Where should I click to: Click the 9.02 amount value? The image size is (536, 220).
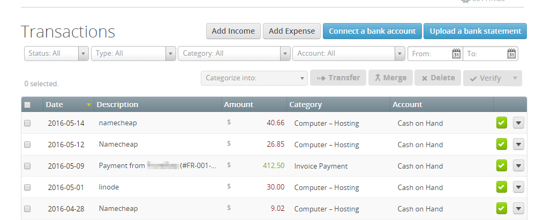(x=277, y=208)
